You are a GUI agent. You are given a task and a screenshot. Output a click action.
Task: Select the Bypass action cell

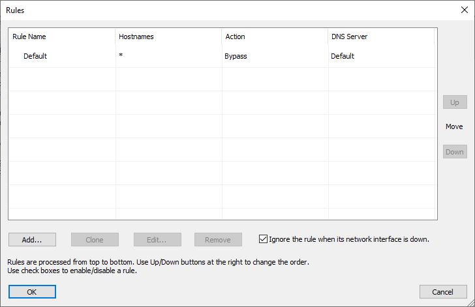click(236, 56)
